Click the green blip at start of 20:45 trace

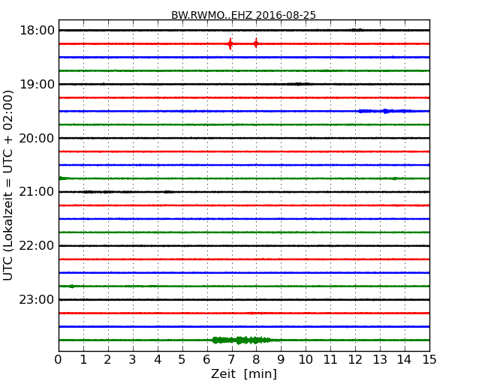click(x=62, y=178)
